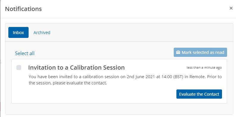This screenshot has height=117, width=236.
Task: Click the 'less than a minute ago' timestamp
Action: coord(204,68)
